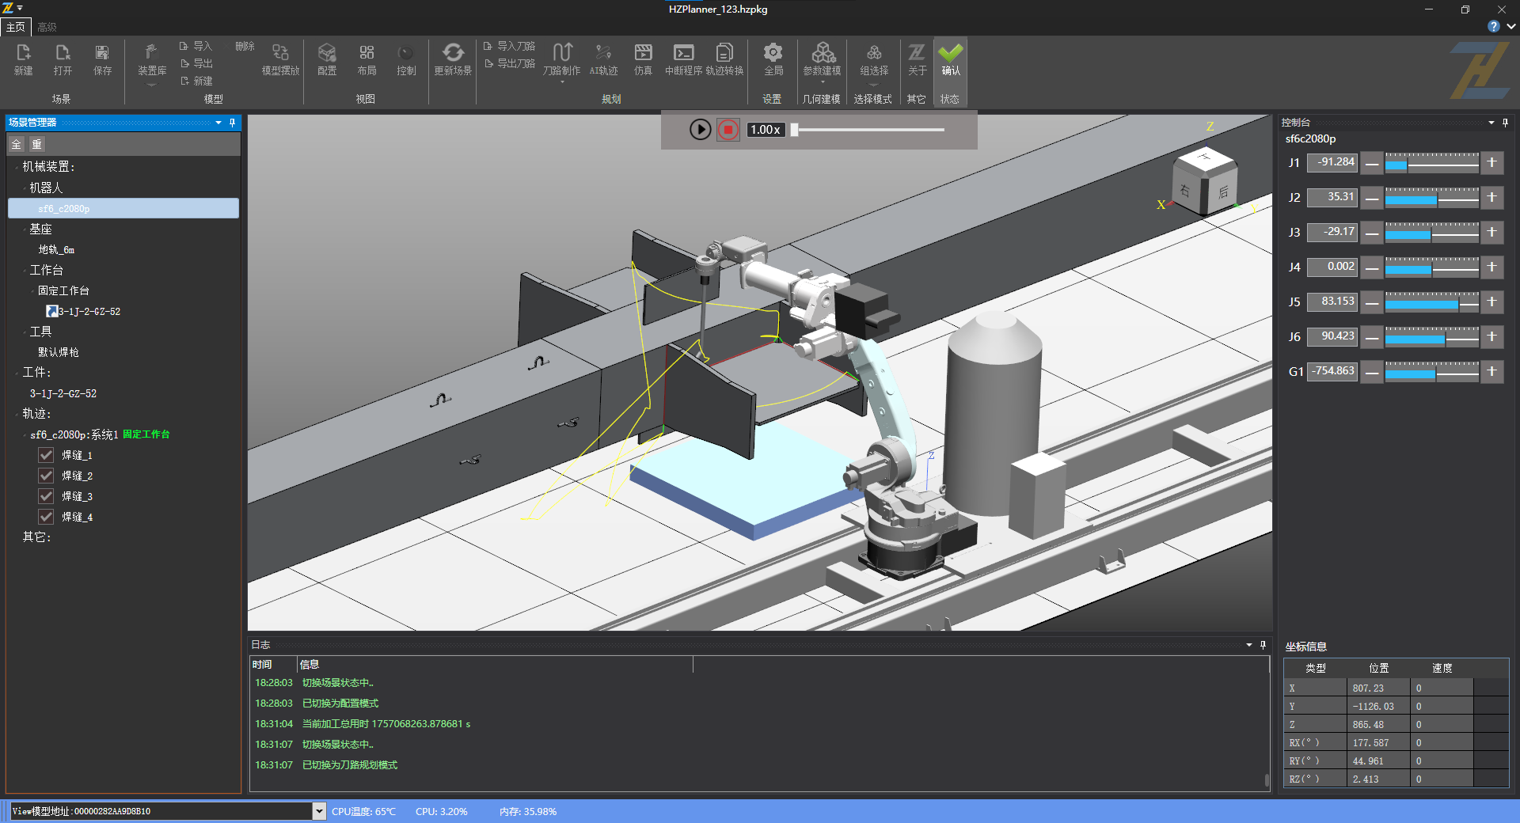Click the 新建 new scene icon

(23, 59)
